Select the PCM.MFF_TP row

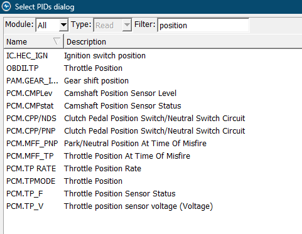(153, 156)
